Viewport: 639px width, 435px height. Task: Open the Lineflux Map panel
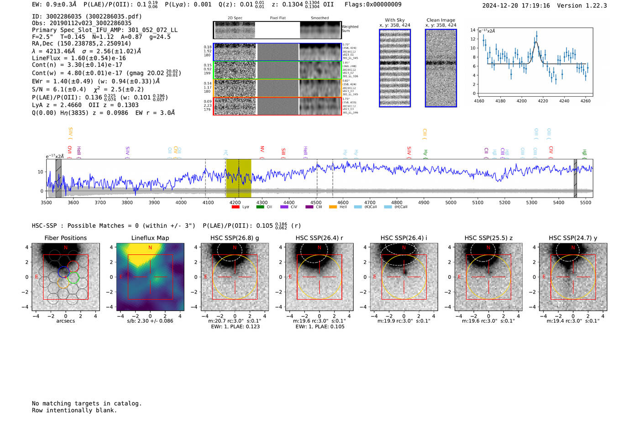tap(150, 277)
